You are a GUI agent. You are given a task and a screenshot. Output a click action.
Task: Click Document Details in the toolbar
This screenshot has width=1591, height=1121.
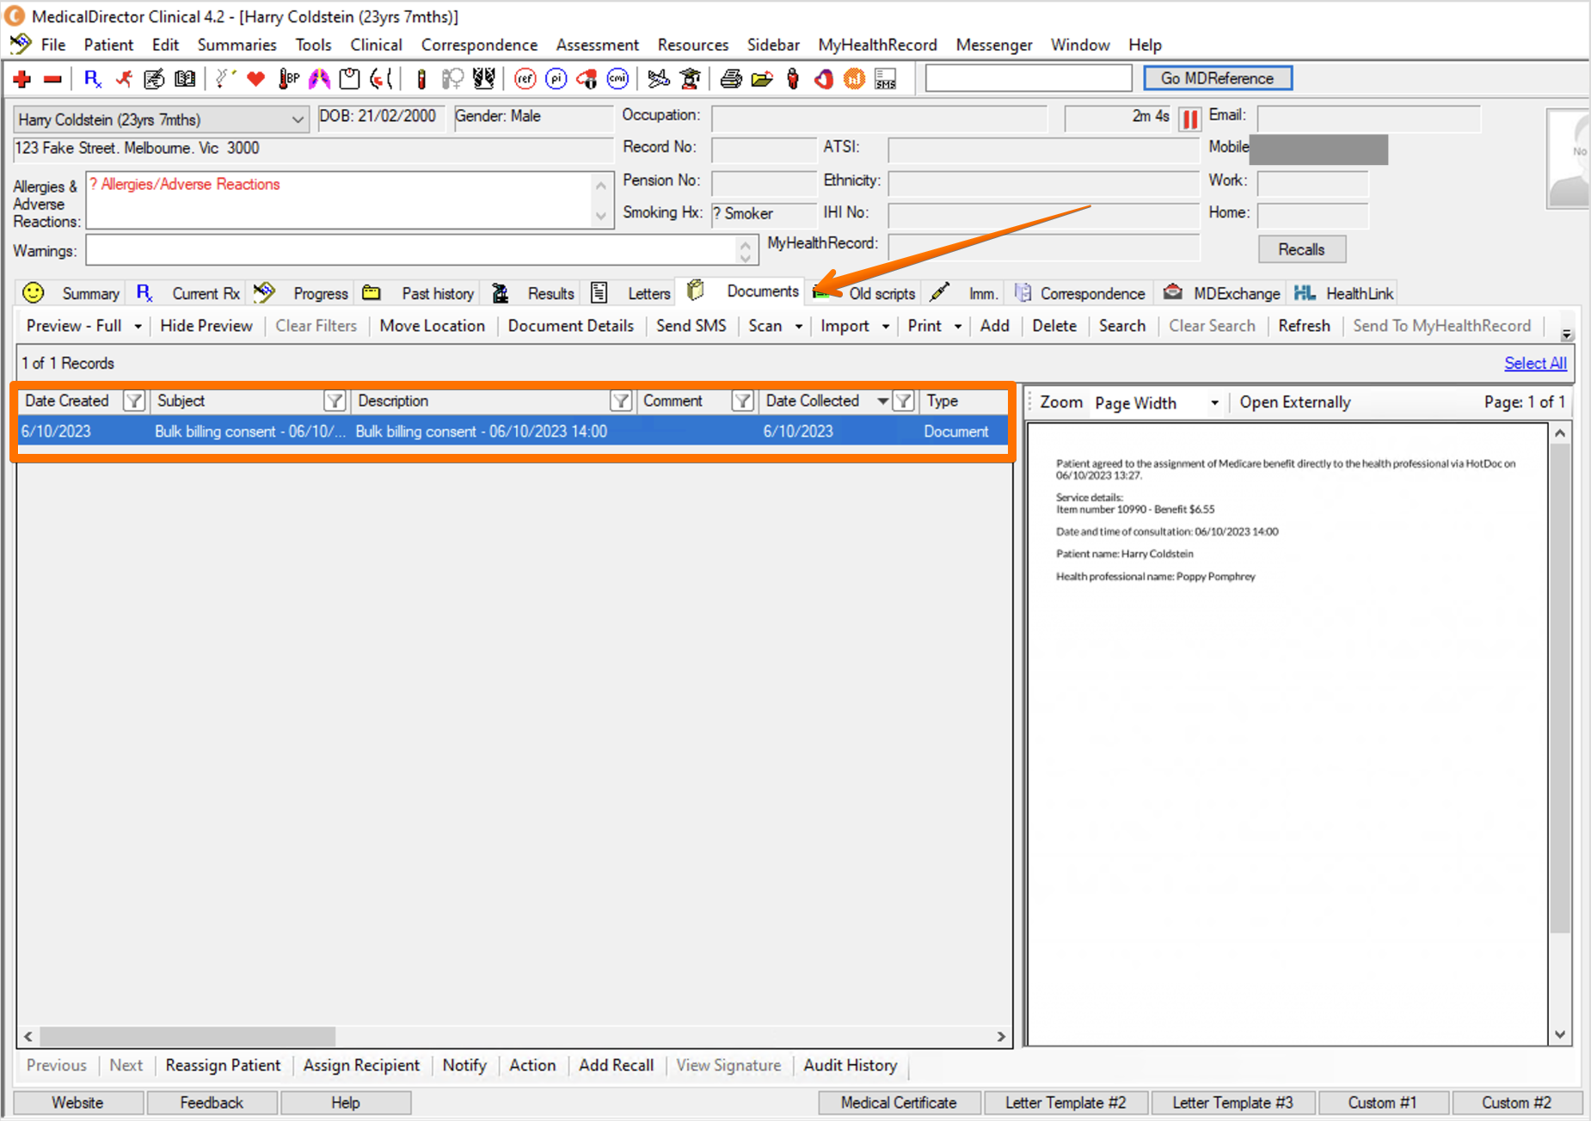click(570, 326)
